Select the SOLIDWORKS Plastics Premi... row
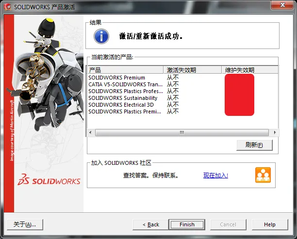Viewport: 297px width, 239px height. click(x=183, y=112)
